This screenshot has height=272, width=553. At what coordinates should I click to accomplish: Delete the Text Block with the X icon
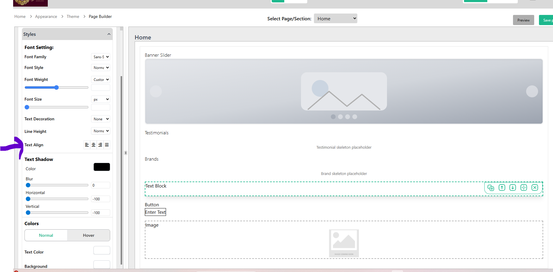click(x=535, y=188)
